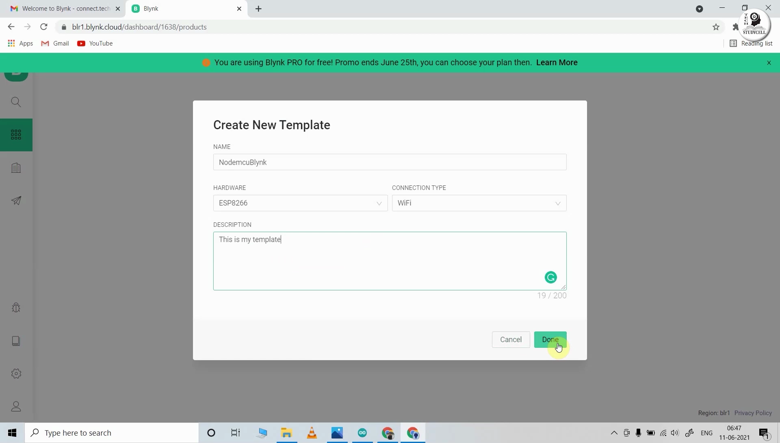Open the Apps bookmarks shortcut
Viewport: 780px width, 443px height.
tap(20, 43)
